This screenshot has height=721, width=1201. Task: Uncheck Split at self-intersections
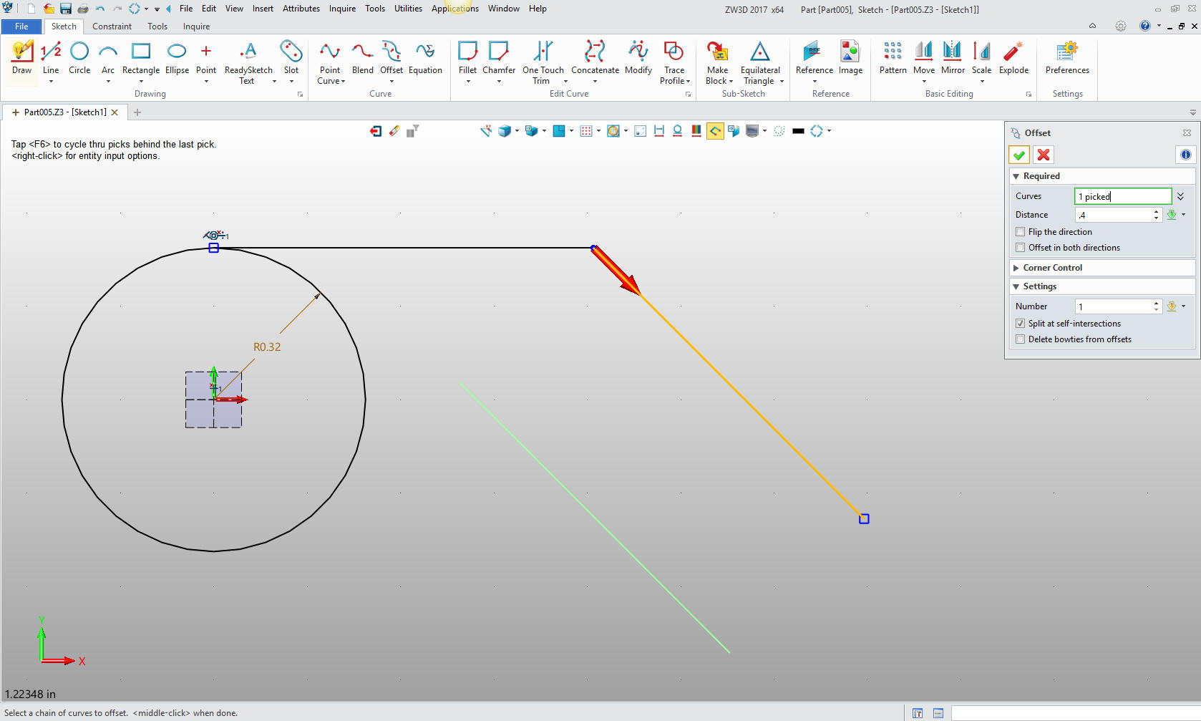(x=1021, y=324)
